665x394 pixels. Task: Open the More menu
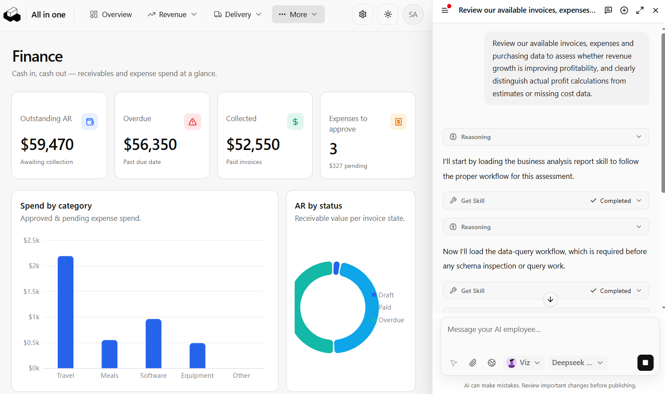click(298, 14)
